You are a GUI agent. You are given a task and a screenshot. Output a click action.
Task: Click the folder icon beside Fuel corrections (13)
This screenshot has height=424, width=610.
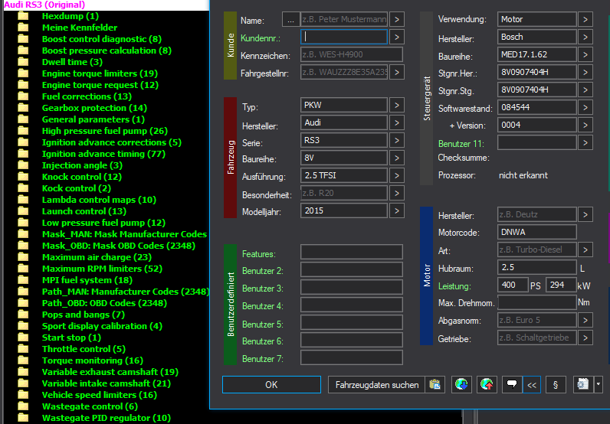tap(23, 96)
